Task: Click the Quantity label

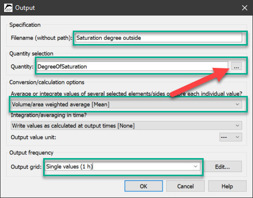Action: (x=22, y=67)
